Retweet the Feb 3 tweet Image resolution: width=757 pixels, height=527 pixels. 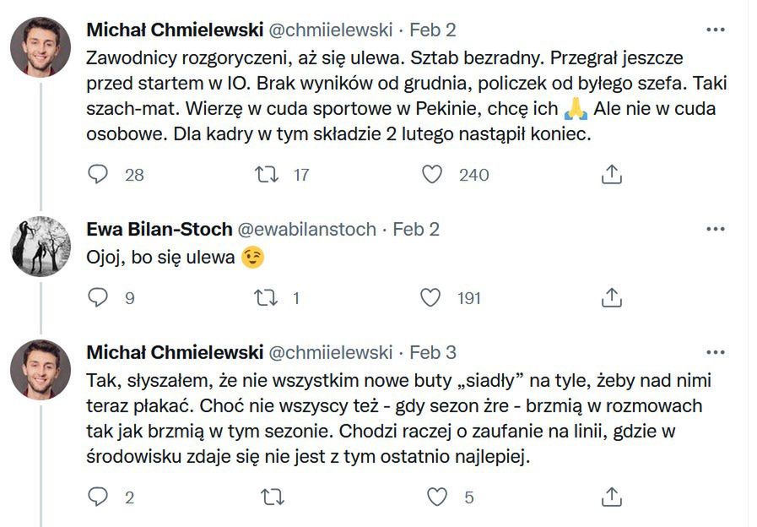pyautogui.click(x=272, y=497)
